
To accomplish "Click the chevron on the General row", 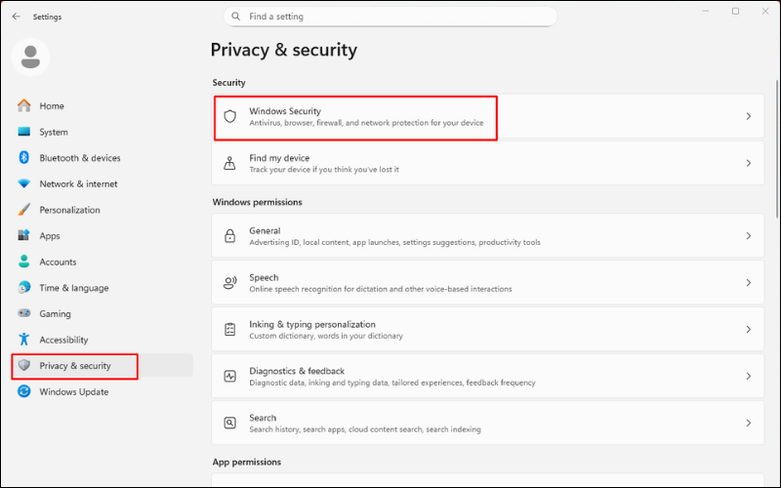I will pos(748,235).
